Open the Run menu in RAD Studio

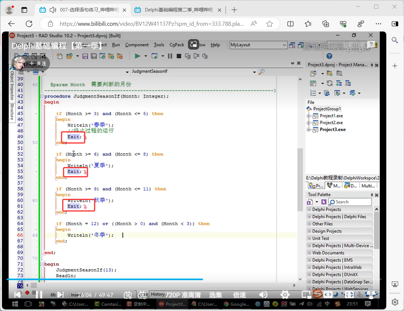pyautogui.click(x=116, y=45)
